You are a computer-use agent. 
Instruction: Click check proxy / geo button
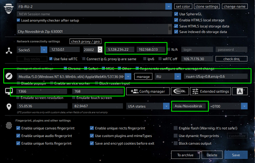coord(85,41)
